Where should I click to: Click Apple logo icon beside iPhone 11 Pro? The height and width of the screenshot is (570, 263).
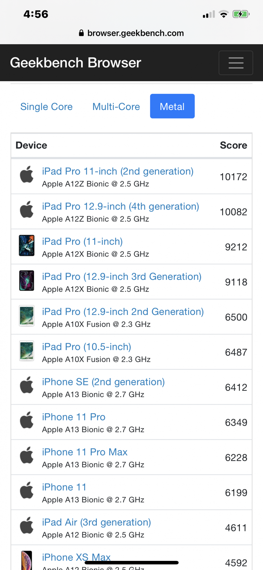27,420
